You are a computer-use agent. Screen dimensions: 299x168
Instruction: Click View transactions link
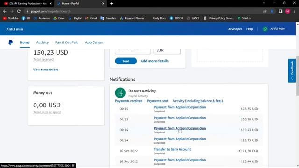pos(46,70)
